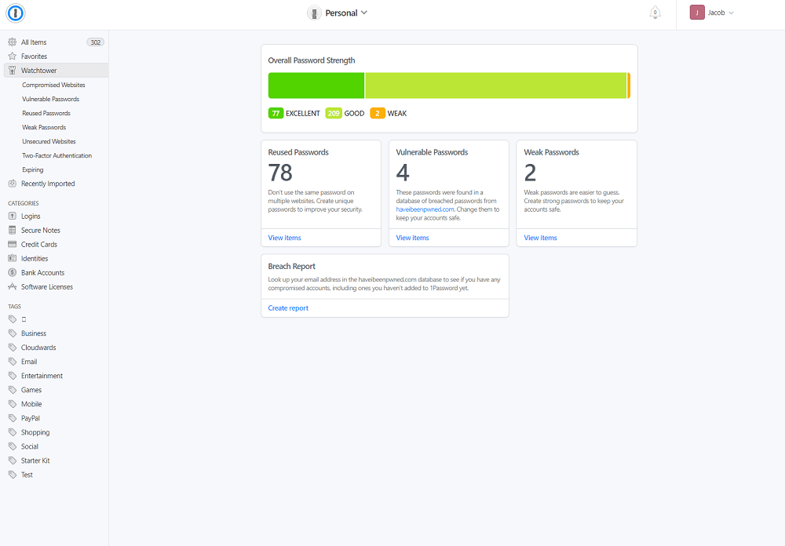The height and width of the screenshot is (546, 785).
Task: Click the Business tag icon
Action: pos(13,333)
